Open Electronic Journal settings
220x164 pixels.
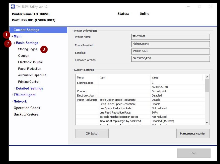click(30, 62)
